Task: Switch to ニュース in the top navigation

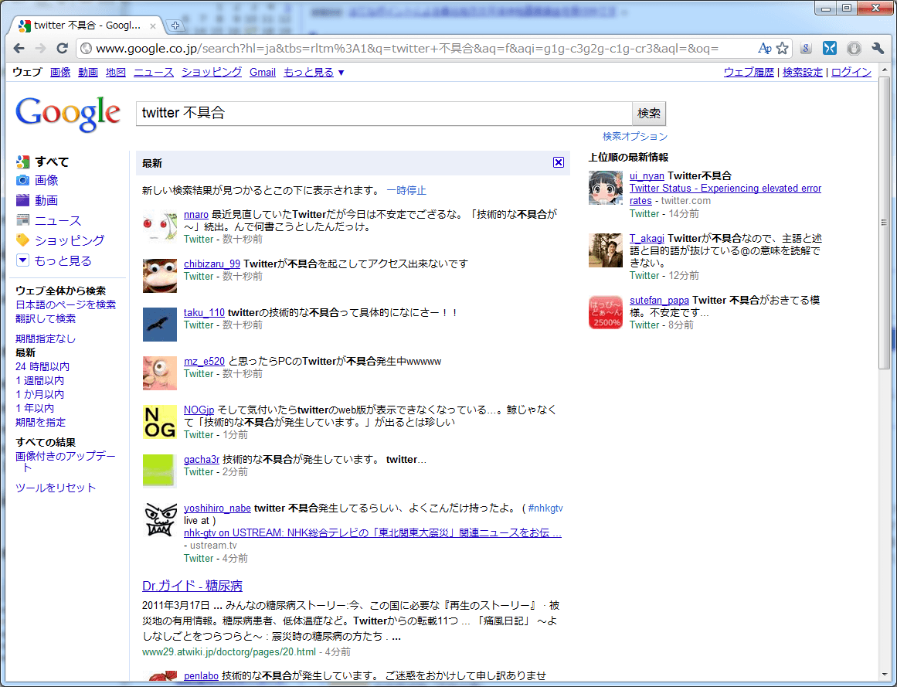Action: [x=153, y=72]
